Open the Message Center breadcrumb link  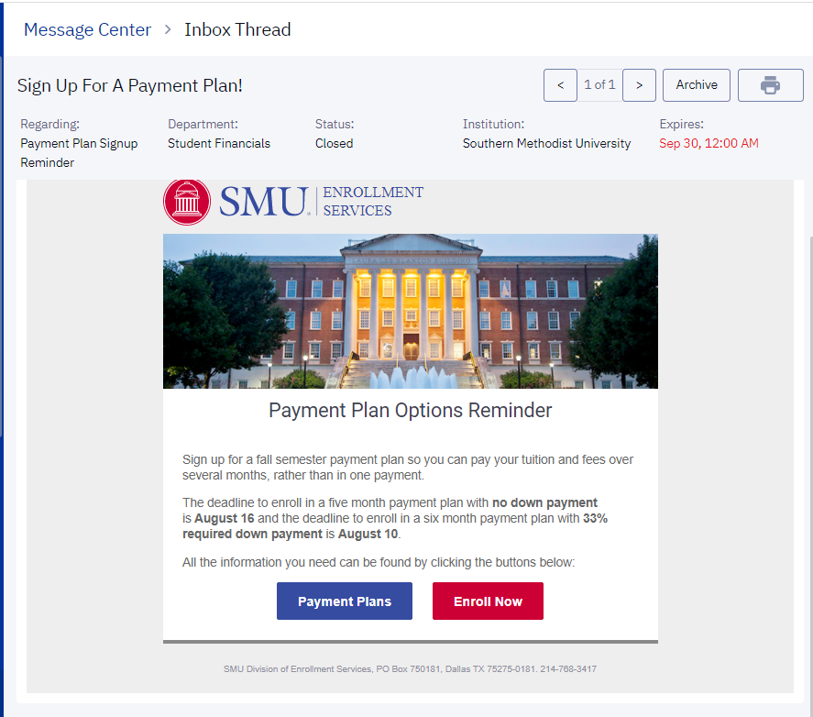87,29
